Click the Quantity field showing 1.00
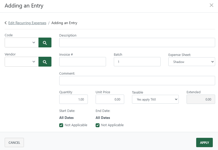Image resolution: width=218 pixels, height=150 pixels. [74, 99]
